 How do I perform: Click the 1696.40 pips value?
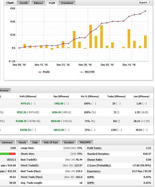click(x=56, y=112)
